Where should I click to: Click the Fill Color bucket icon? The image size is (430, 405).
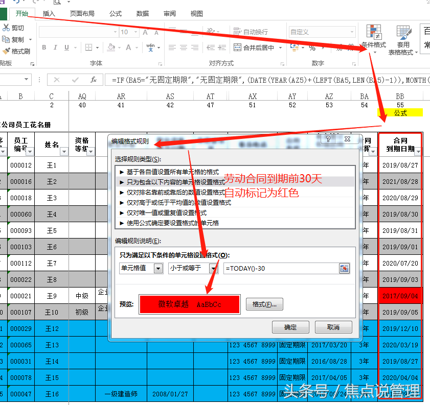pyautogui.click(x=111, y=47)
